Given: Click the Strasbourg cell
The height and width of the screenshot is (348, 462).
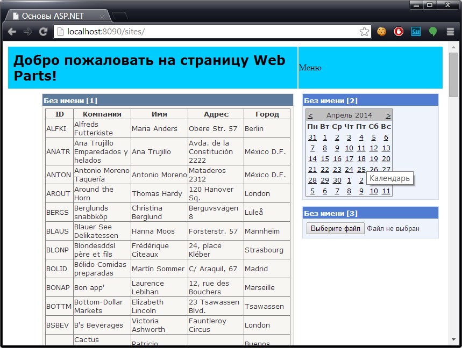Looking at the screenshot, I should pos(267,250).
